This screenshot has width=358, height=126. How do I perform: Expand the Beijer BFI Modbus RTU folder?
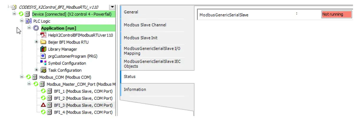coord(37,42)
